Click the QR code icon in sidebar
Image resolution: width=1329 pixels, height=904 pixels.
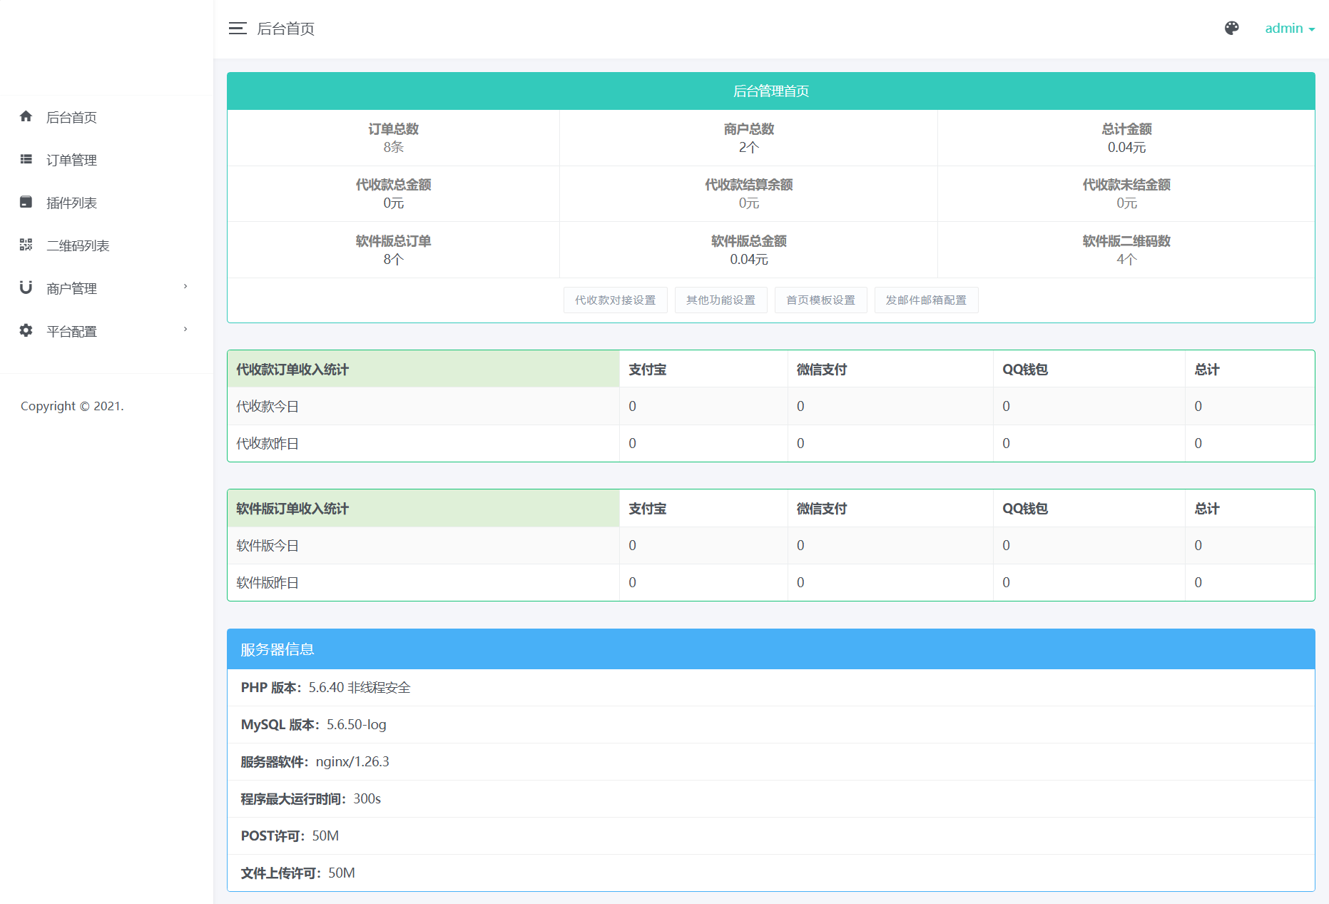[26, 245]
